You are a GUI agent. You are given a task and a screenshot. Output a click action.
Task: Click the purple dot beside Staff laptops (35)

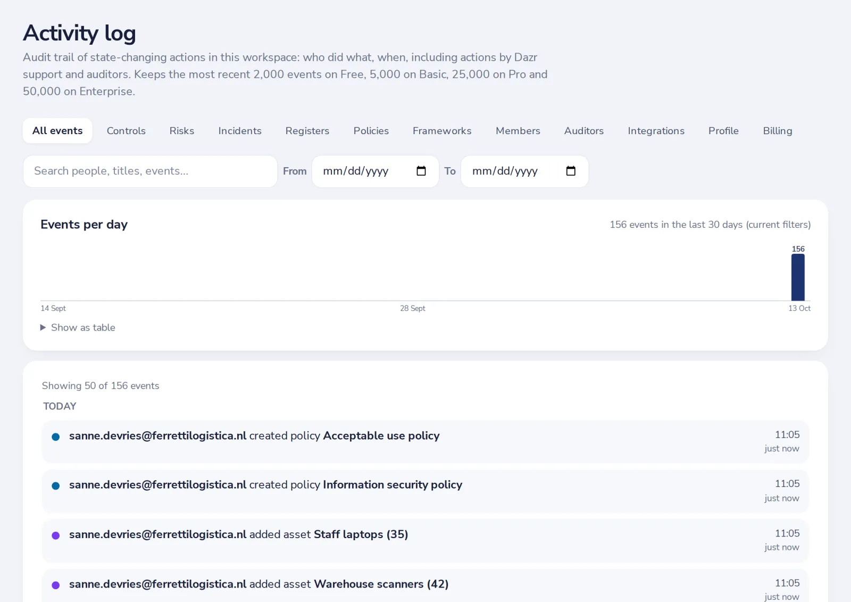click(x=55, y=535)
